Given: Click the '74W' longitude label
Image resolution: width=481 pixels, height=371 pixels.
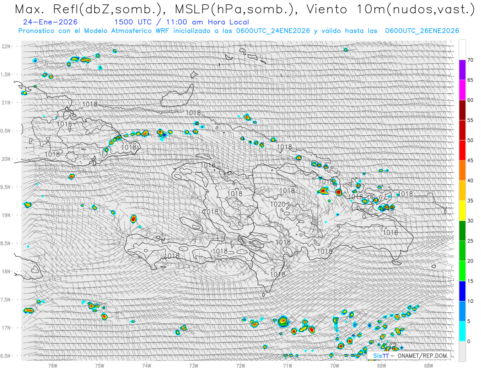Looking at the screenshot, I should (x=147, y=365).
